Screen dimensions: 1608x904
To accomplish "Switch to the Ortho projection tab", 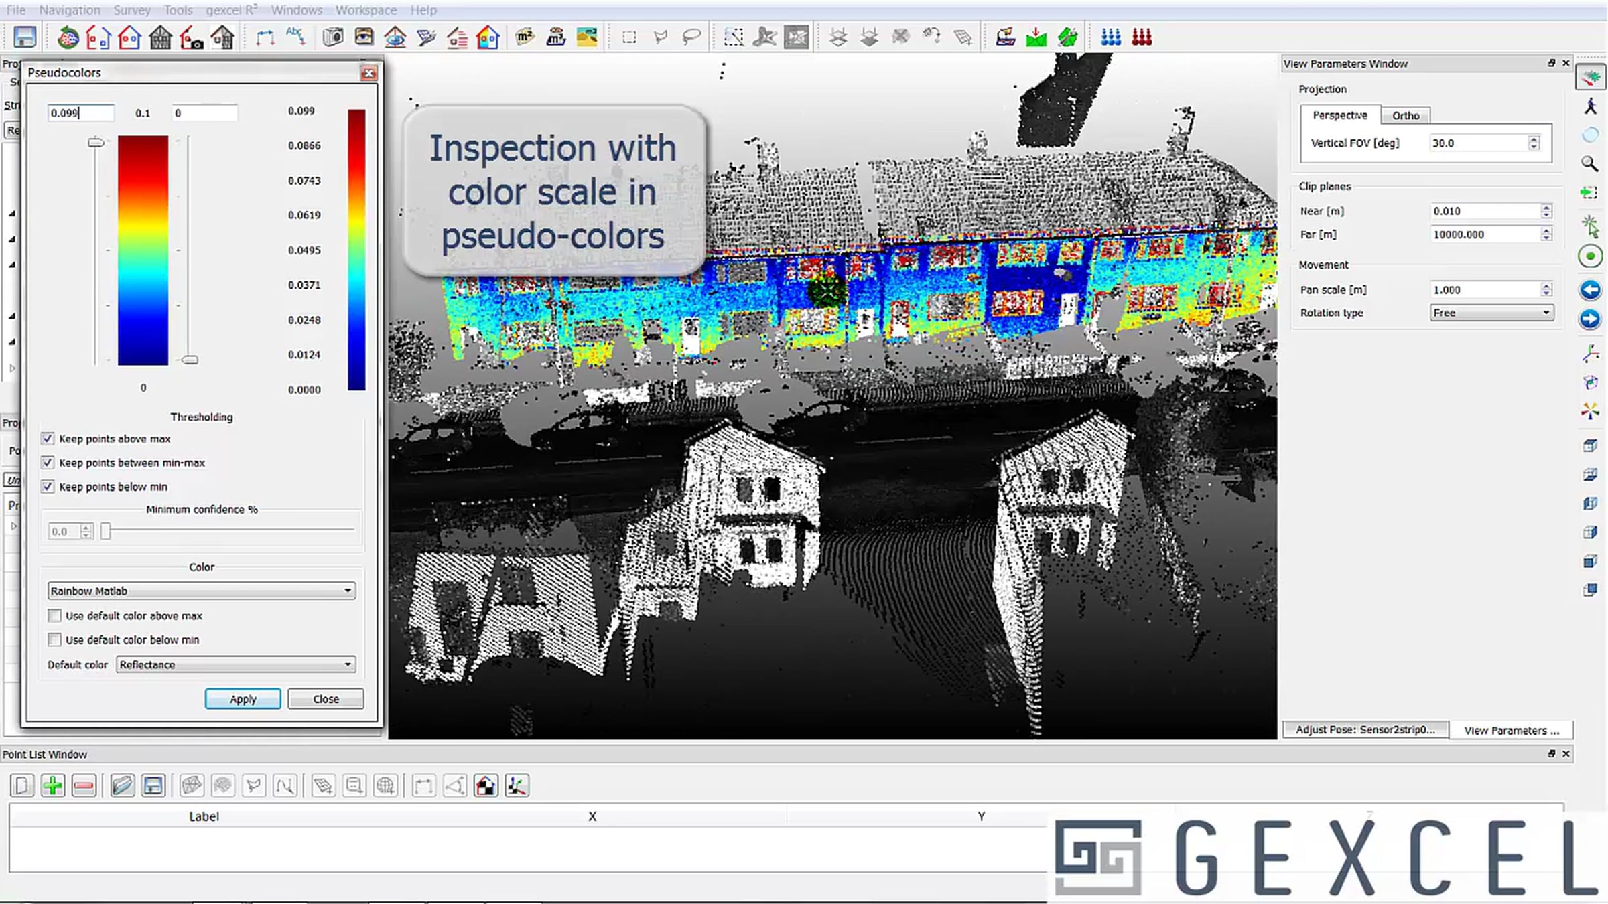I will click(1405, 115).
